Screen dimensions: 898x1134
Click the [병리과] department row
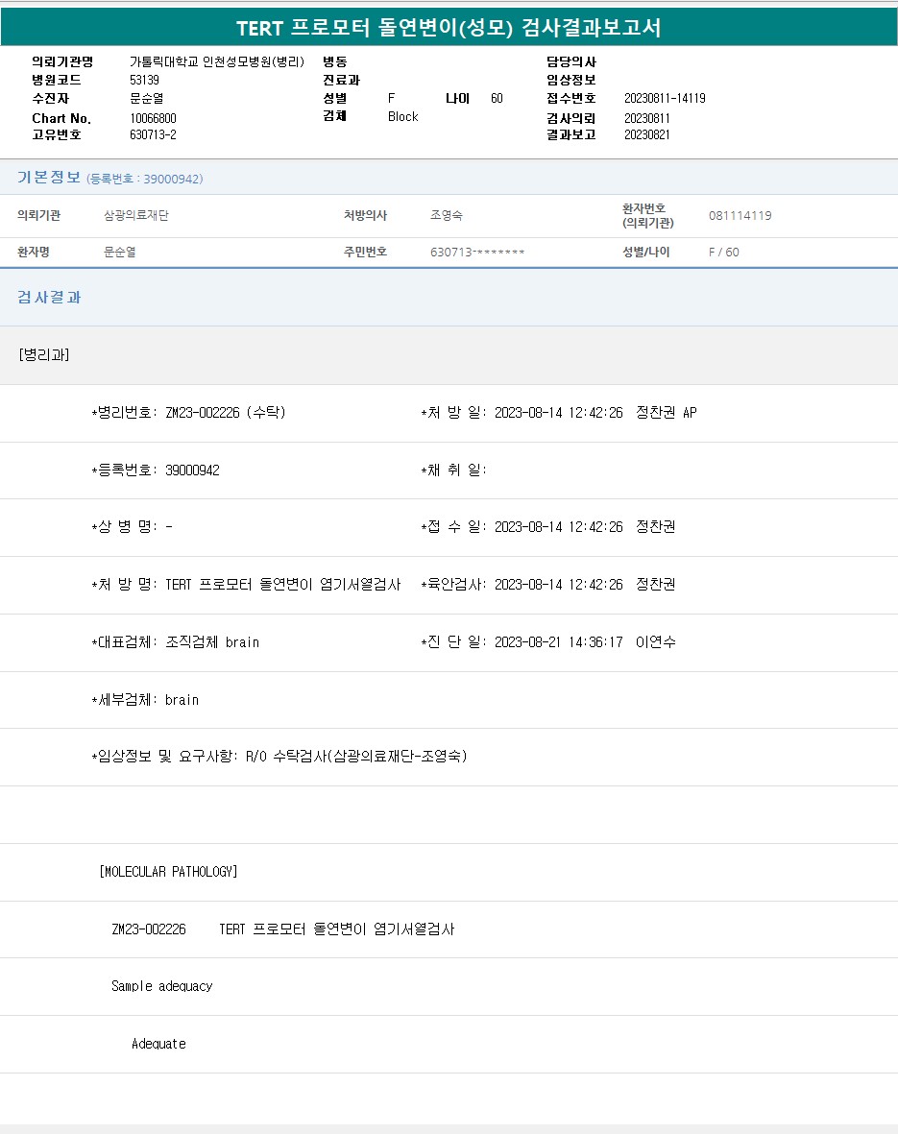point(44,355)
